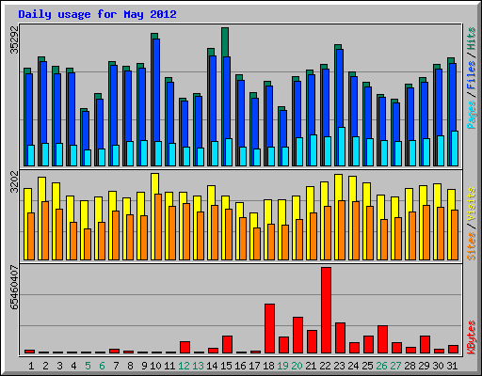482x376 pixels.
Task: Click green weekend day label 26
Action: 381,366
